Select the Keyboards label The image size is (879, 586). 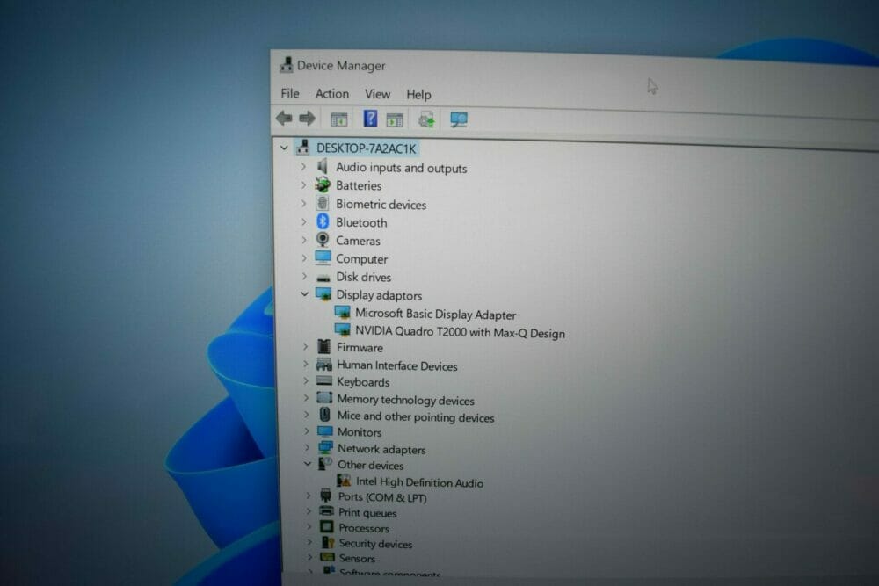coord(363,382)
